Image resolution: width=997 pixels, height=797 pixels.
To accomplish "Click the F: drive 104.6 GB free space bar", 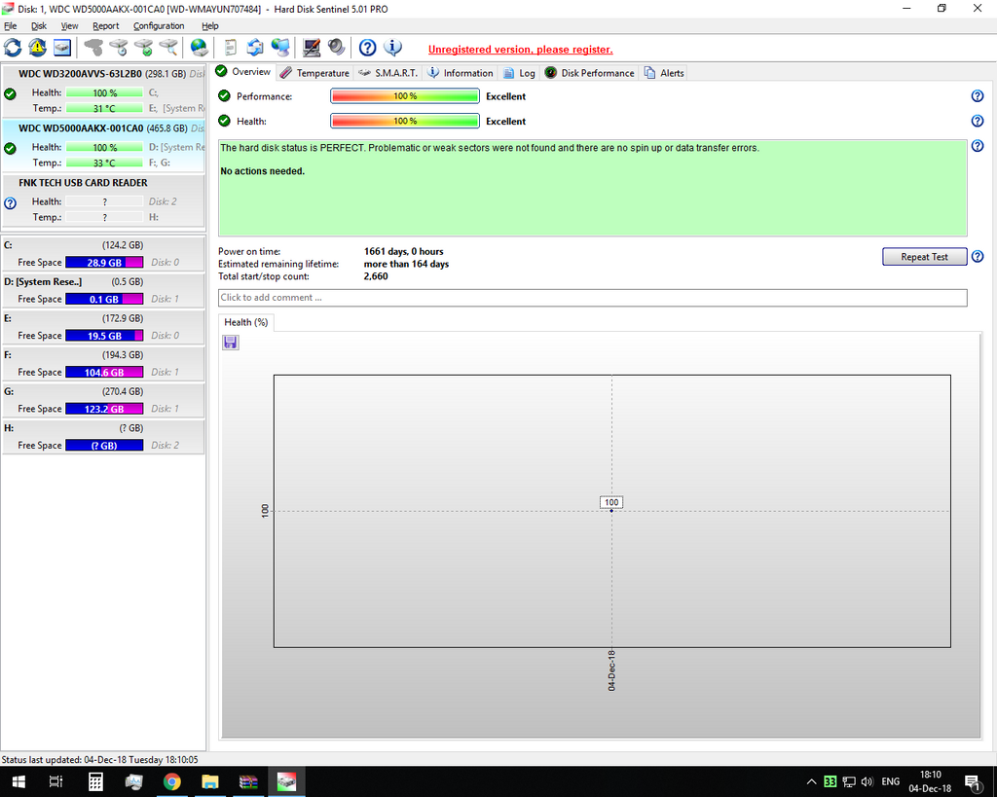I will [x=104, y=373].
